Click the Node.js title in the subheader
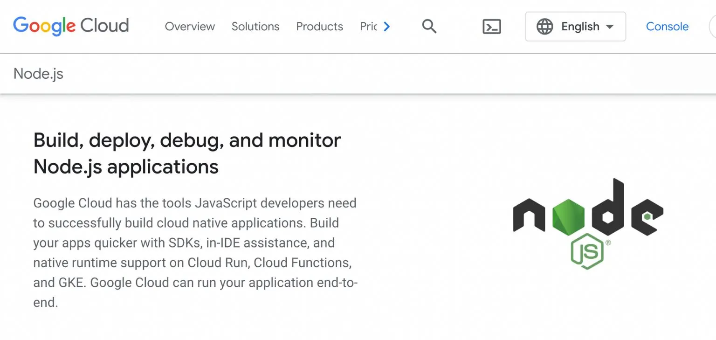Screen dimensions: 716x340 (38, 74)
